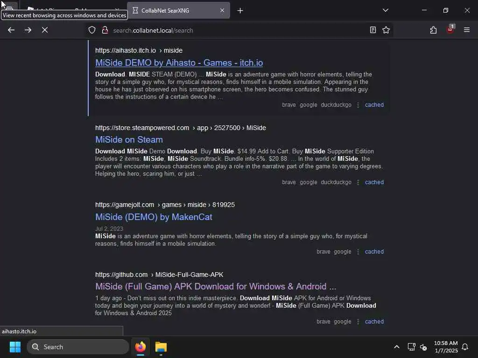Screen dimensions: 478x358
Task: Click the https://gamejolt.com URL text
Action: (x=125, y=205)
